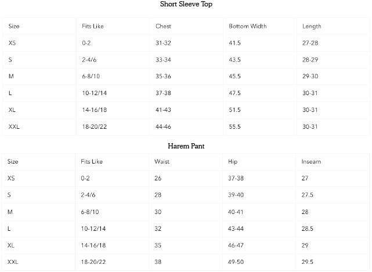Click the 27-28 length value
This screenshot has width=372, height=272.
click(310, 43)
